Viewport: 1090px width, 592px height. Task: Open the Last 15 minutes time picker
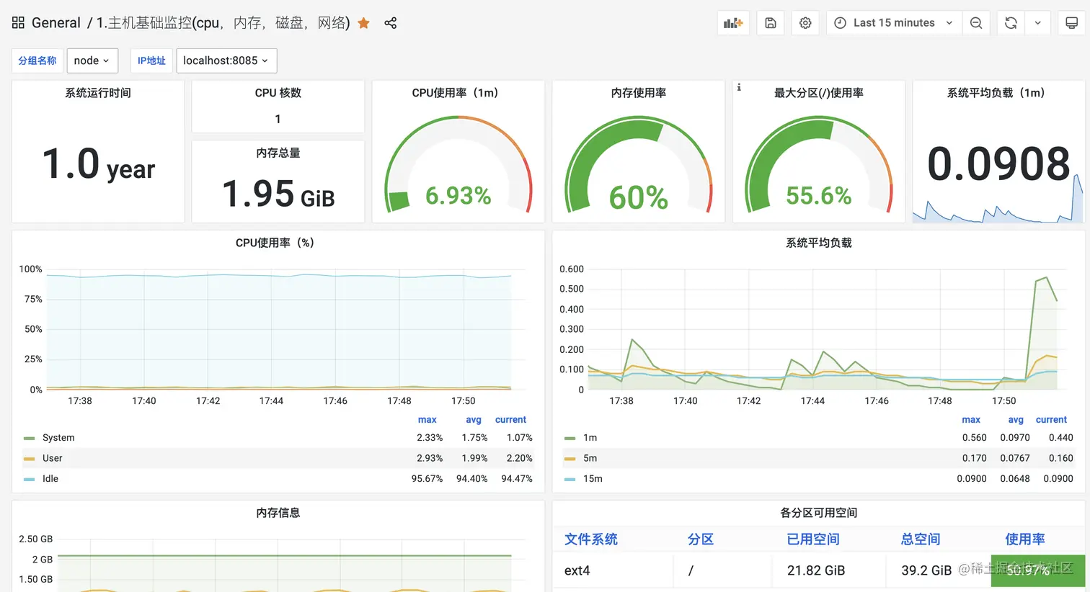tap(894, 23)
